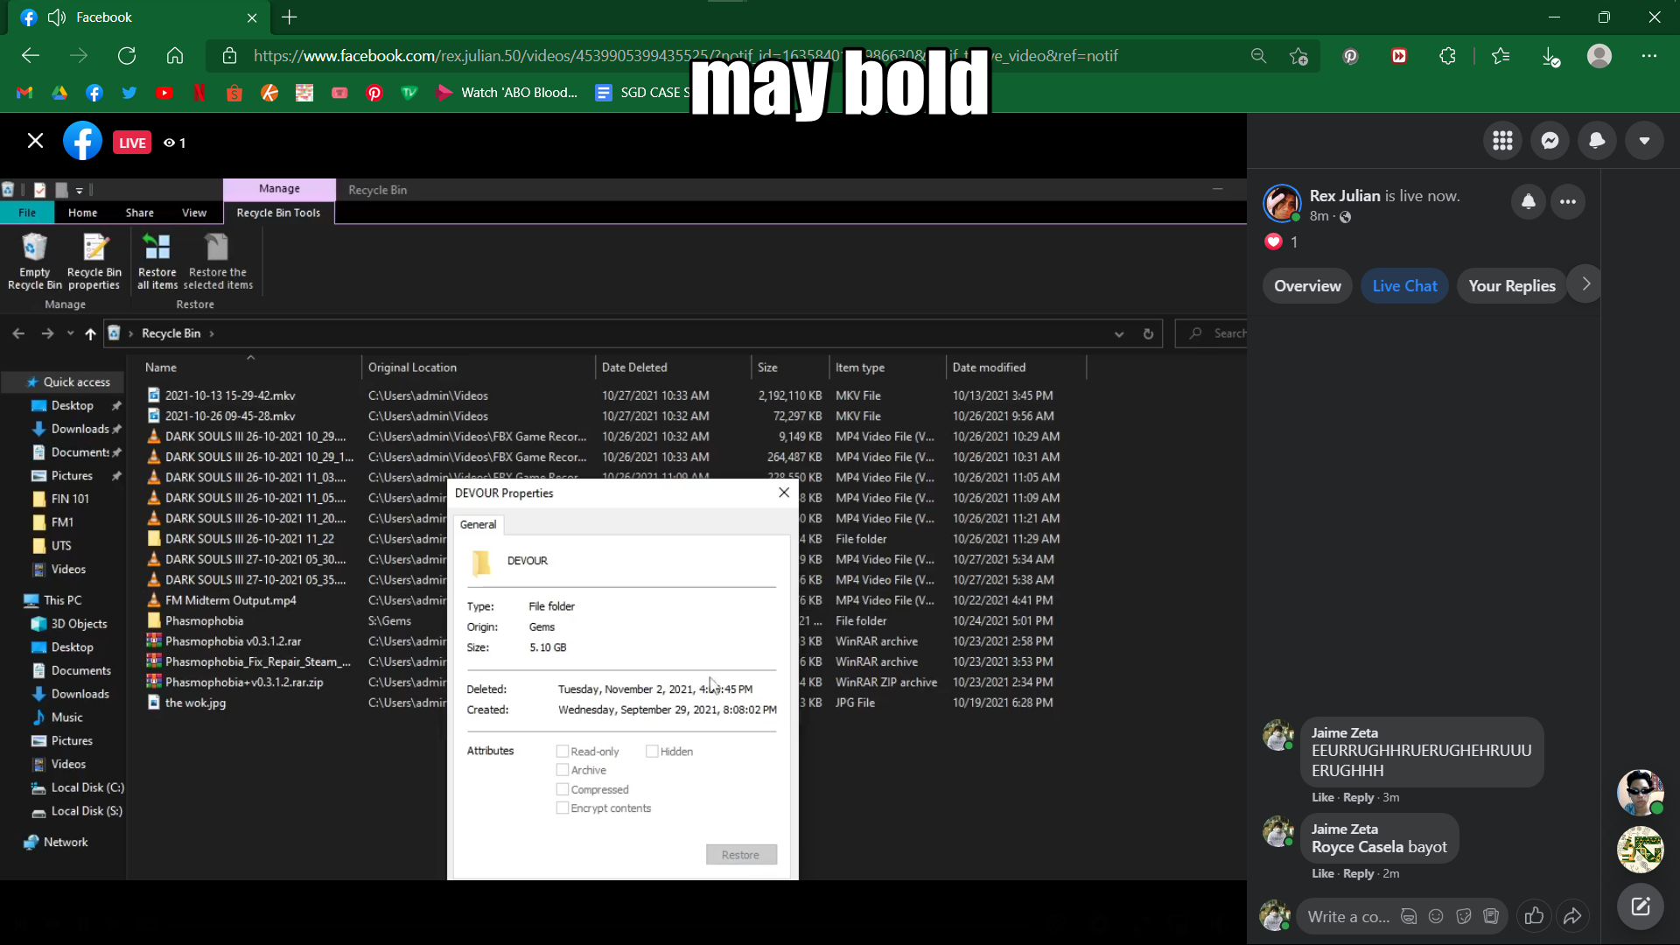
Task: Click browser refresh icon
Action: click(127, 56)
